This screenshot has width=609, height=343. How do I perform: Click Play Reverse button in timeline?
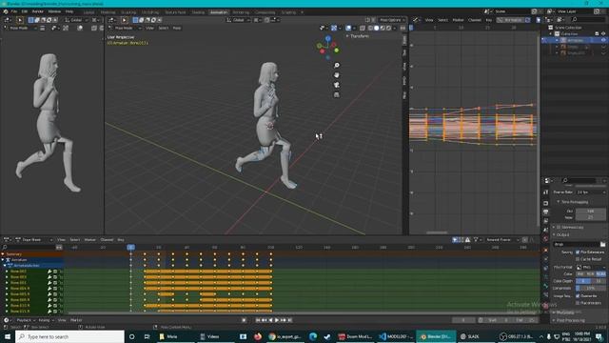tap(270, 320)
